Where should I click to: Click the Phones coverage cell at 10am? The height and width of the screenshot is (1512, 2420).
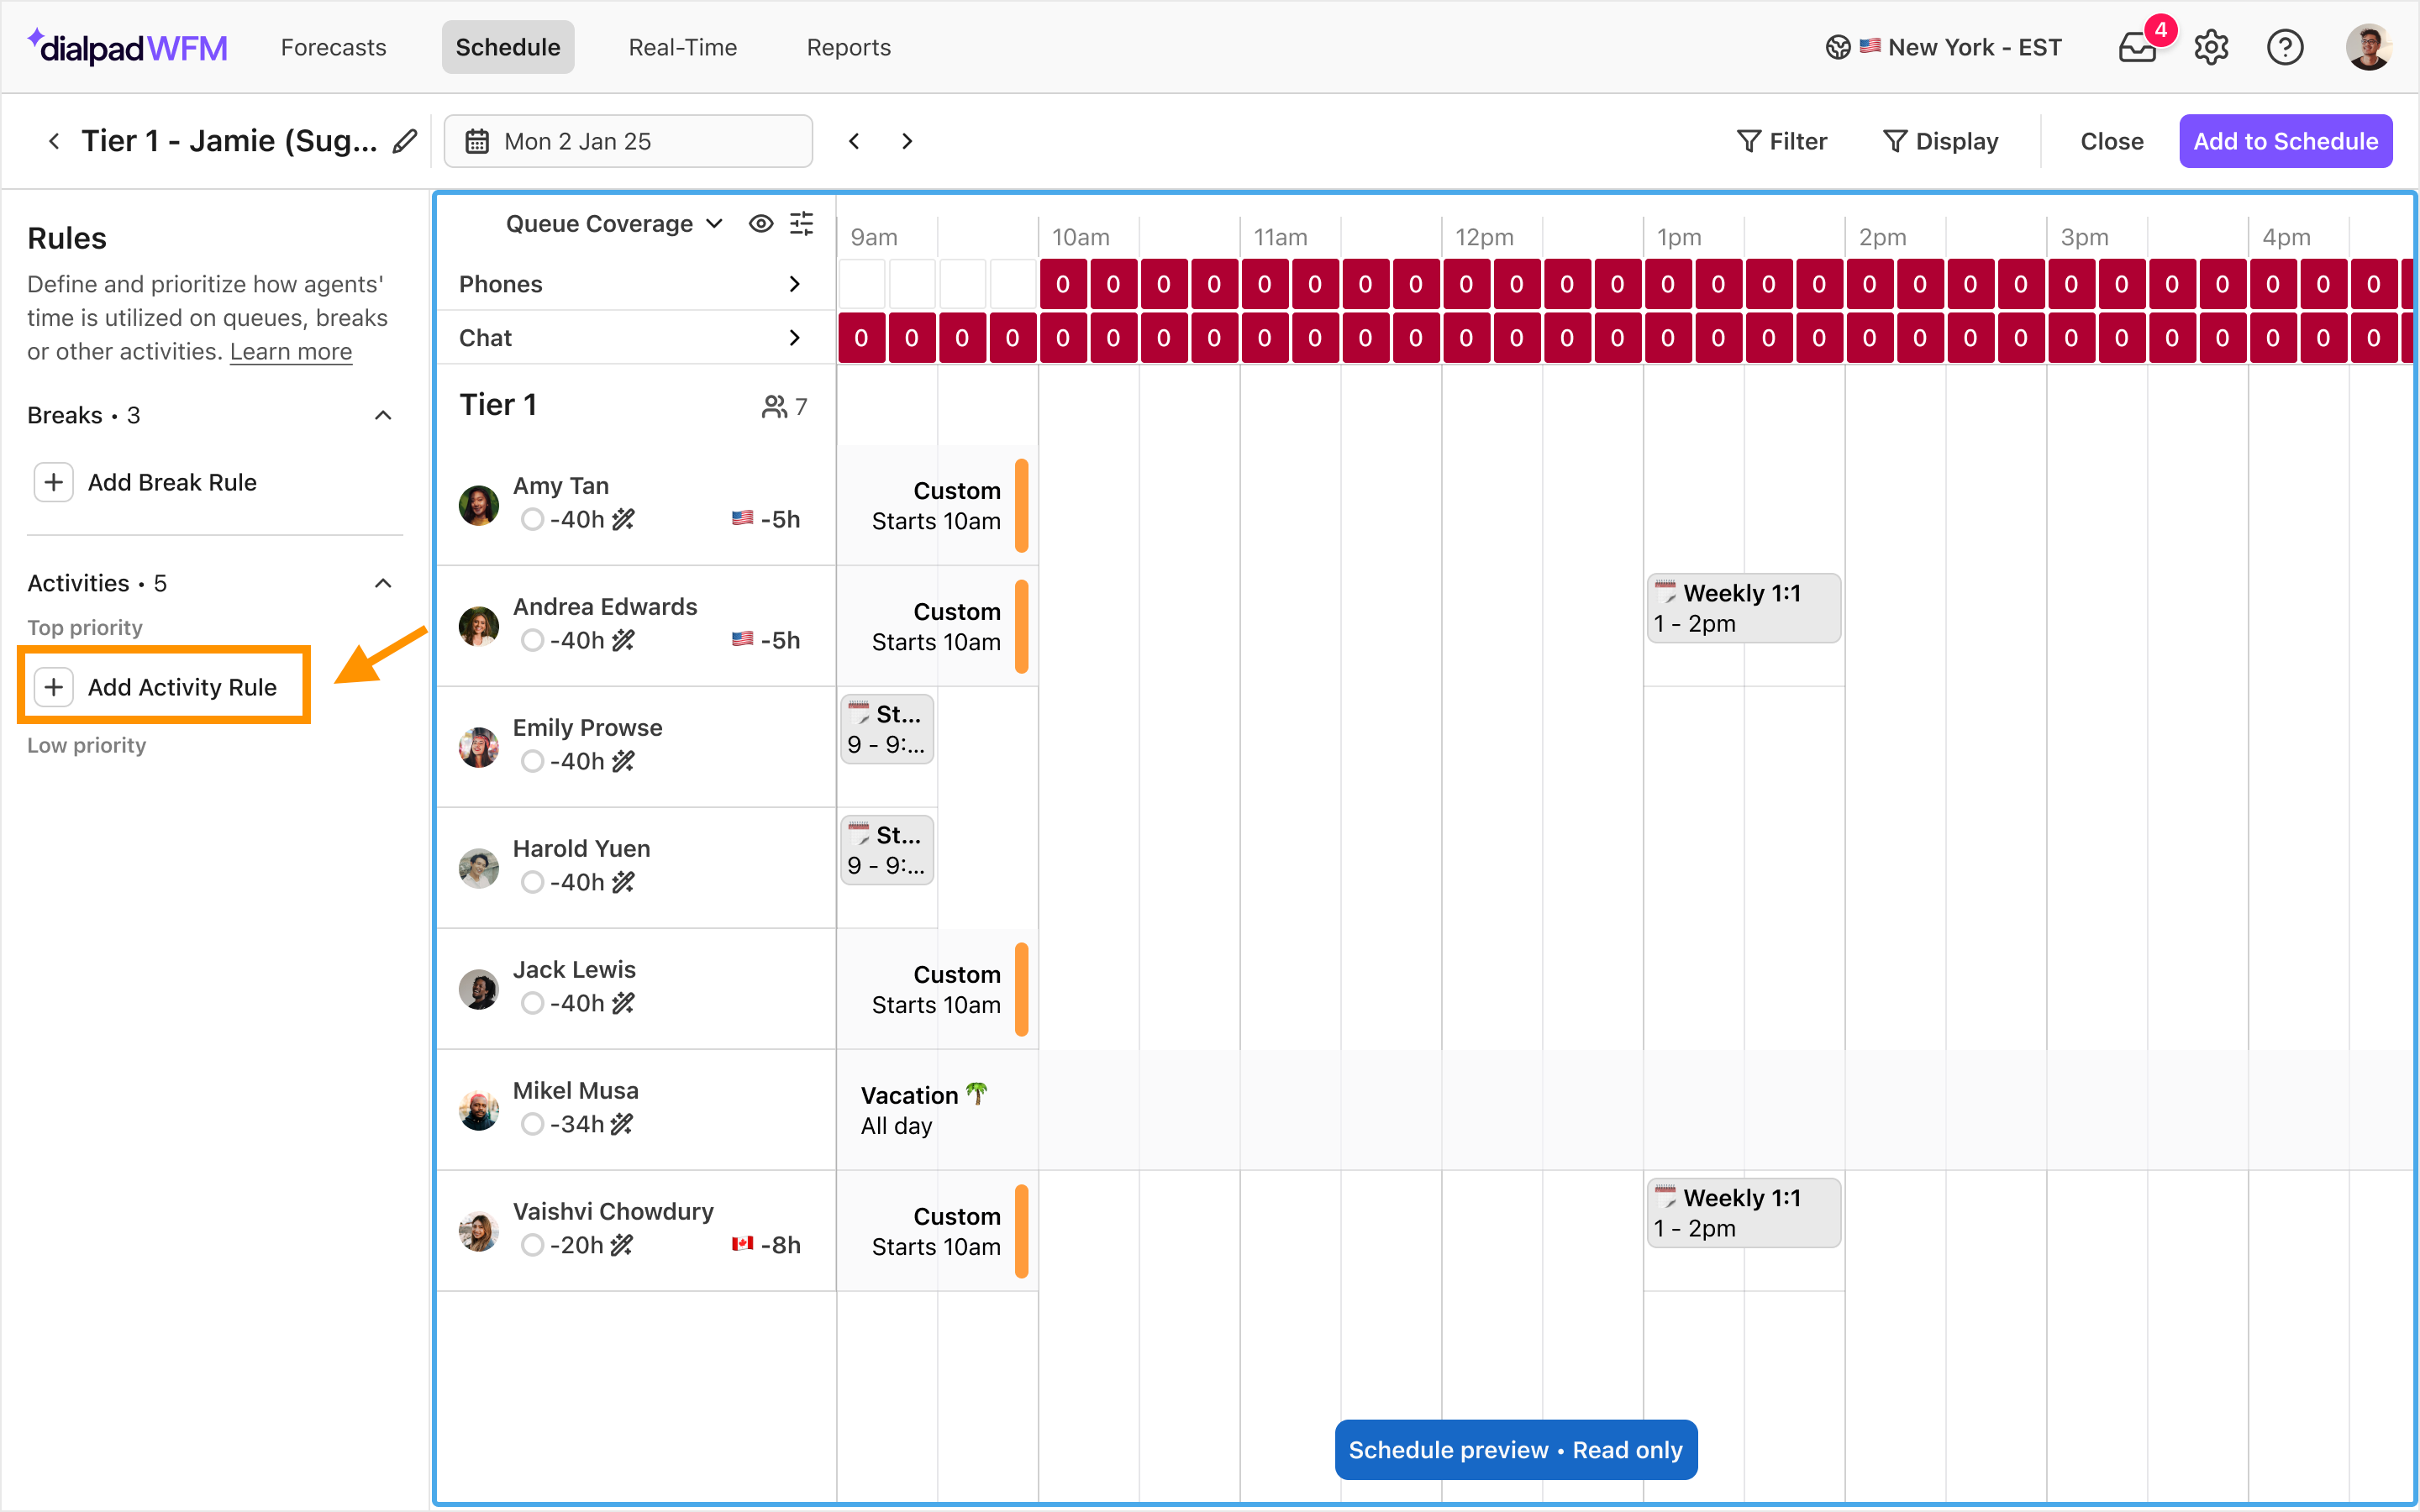tap(1062, 284)
